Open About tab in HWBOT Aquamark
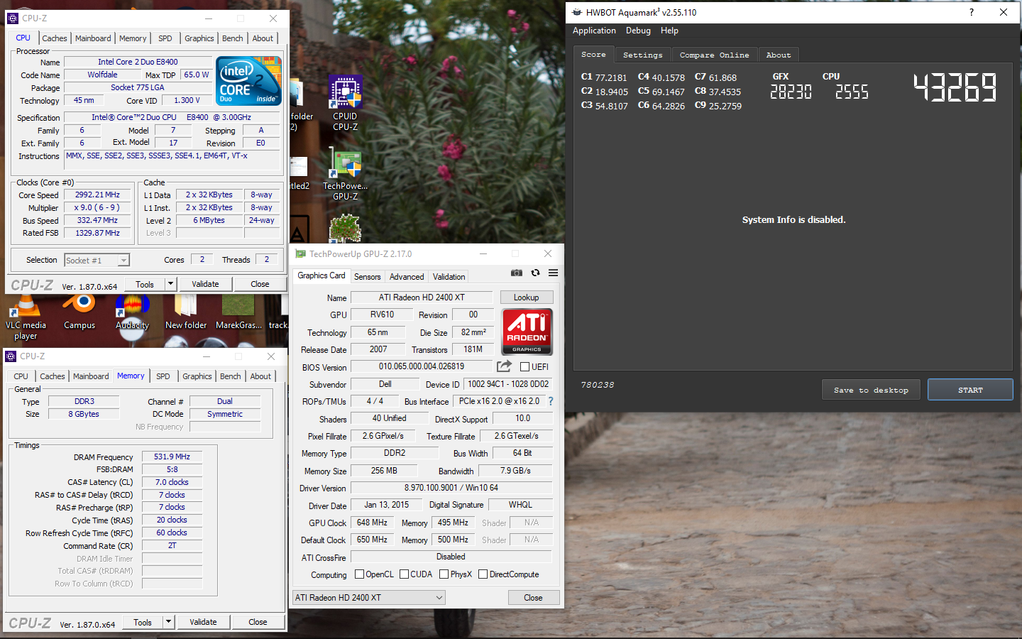This screenshot has width=1022, height=639. pyautogui.click(x=779, y=55)
